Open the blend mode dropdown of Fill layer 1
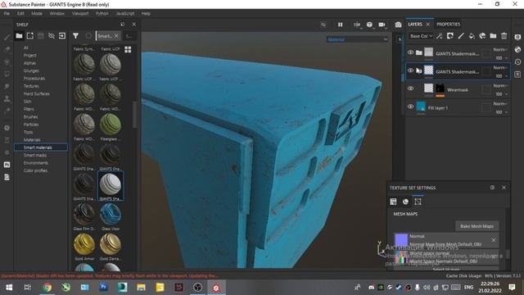Image resolution: width=524 pixels, height=295 pixels. 500,104
